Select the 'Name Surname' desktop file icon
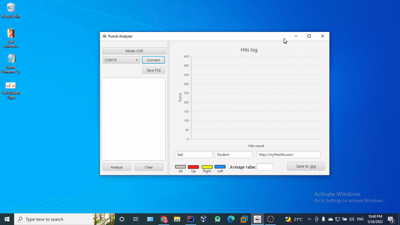400x225 pixels. click(10, 64)
